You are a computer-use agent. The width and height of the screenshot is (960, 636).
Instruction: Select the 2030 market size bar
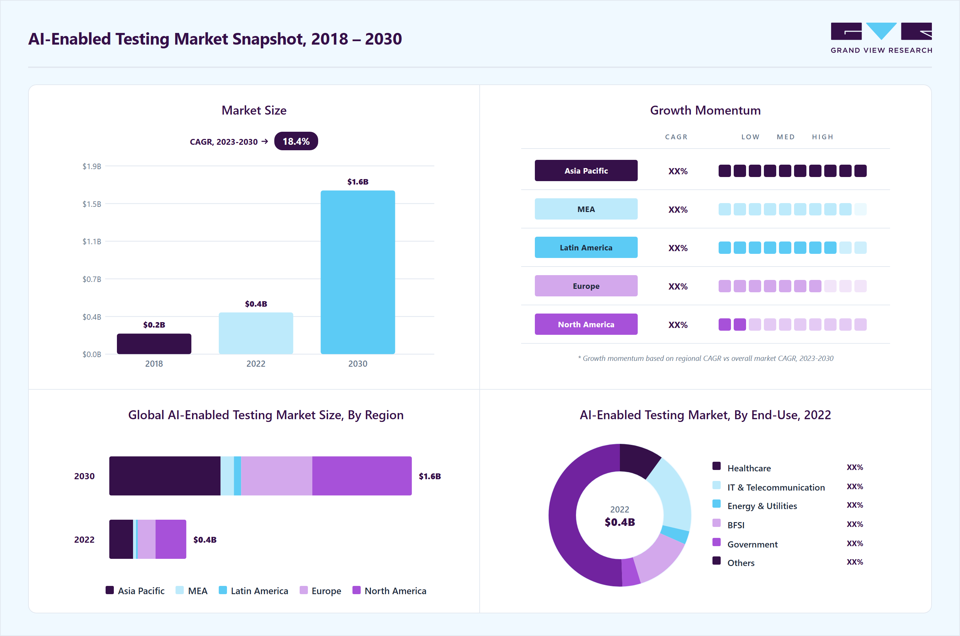[x=358, y=272]
